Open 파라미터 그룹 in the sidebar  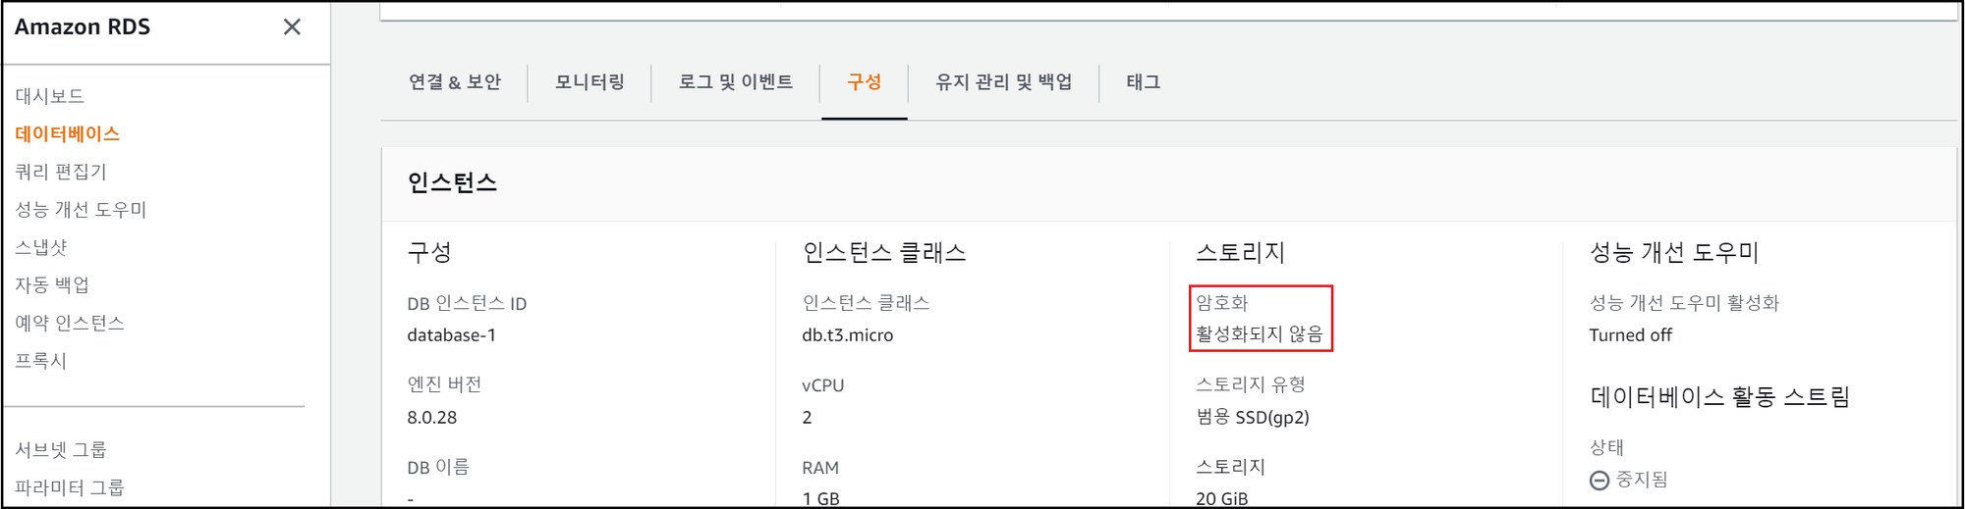(x=70, y=487)
